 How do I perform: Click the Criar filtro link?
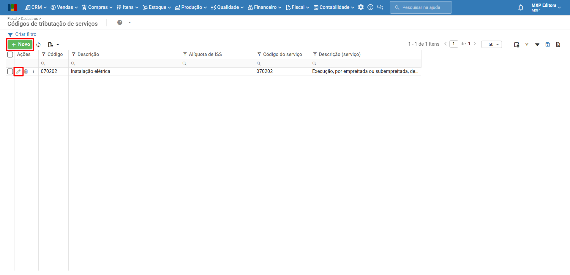click(x=26, y=34)
